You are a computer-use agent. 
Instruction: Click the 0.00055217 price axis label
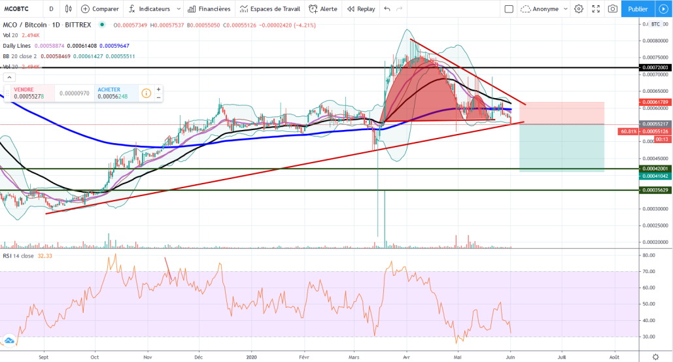(x=655, y=124)
